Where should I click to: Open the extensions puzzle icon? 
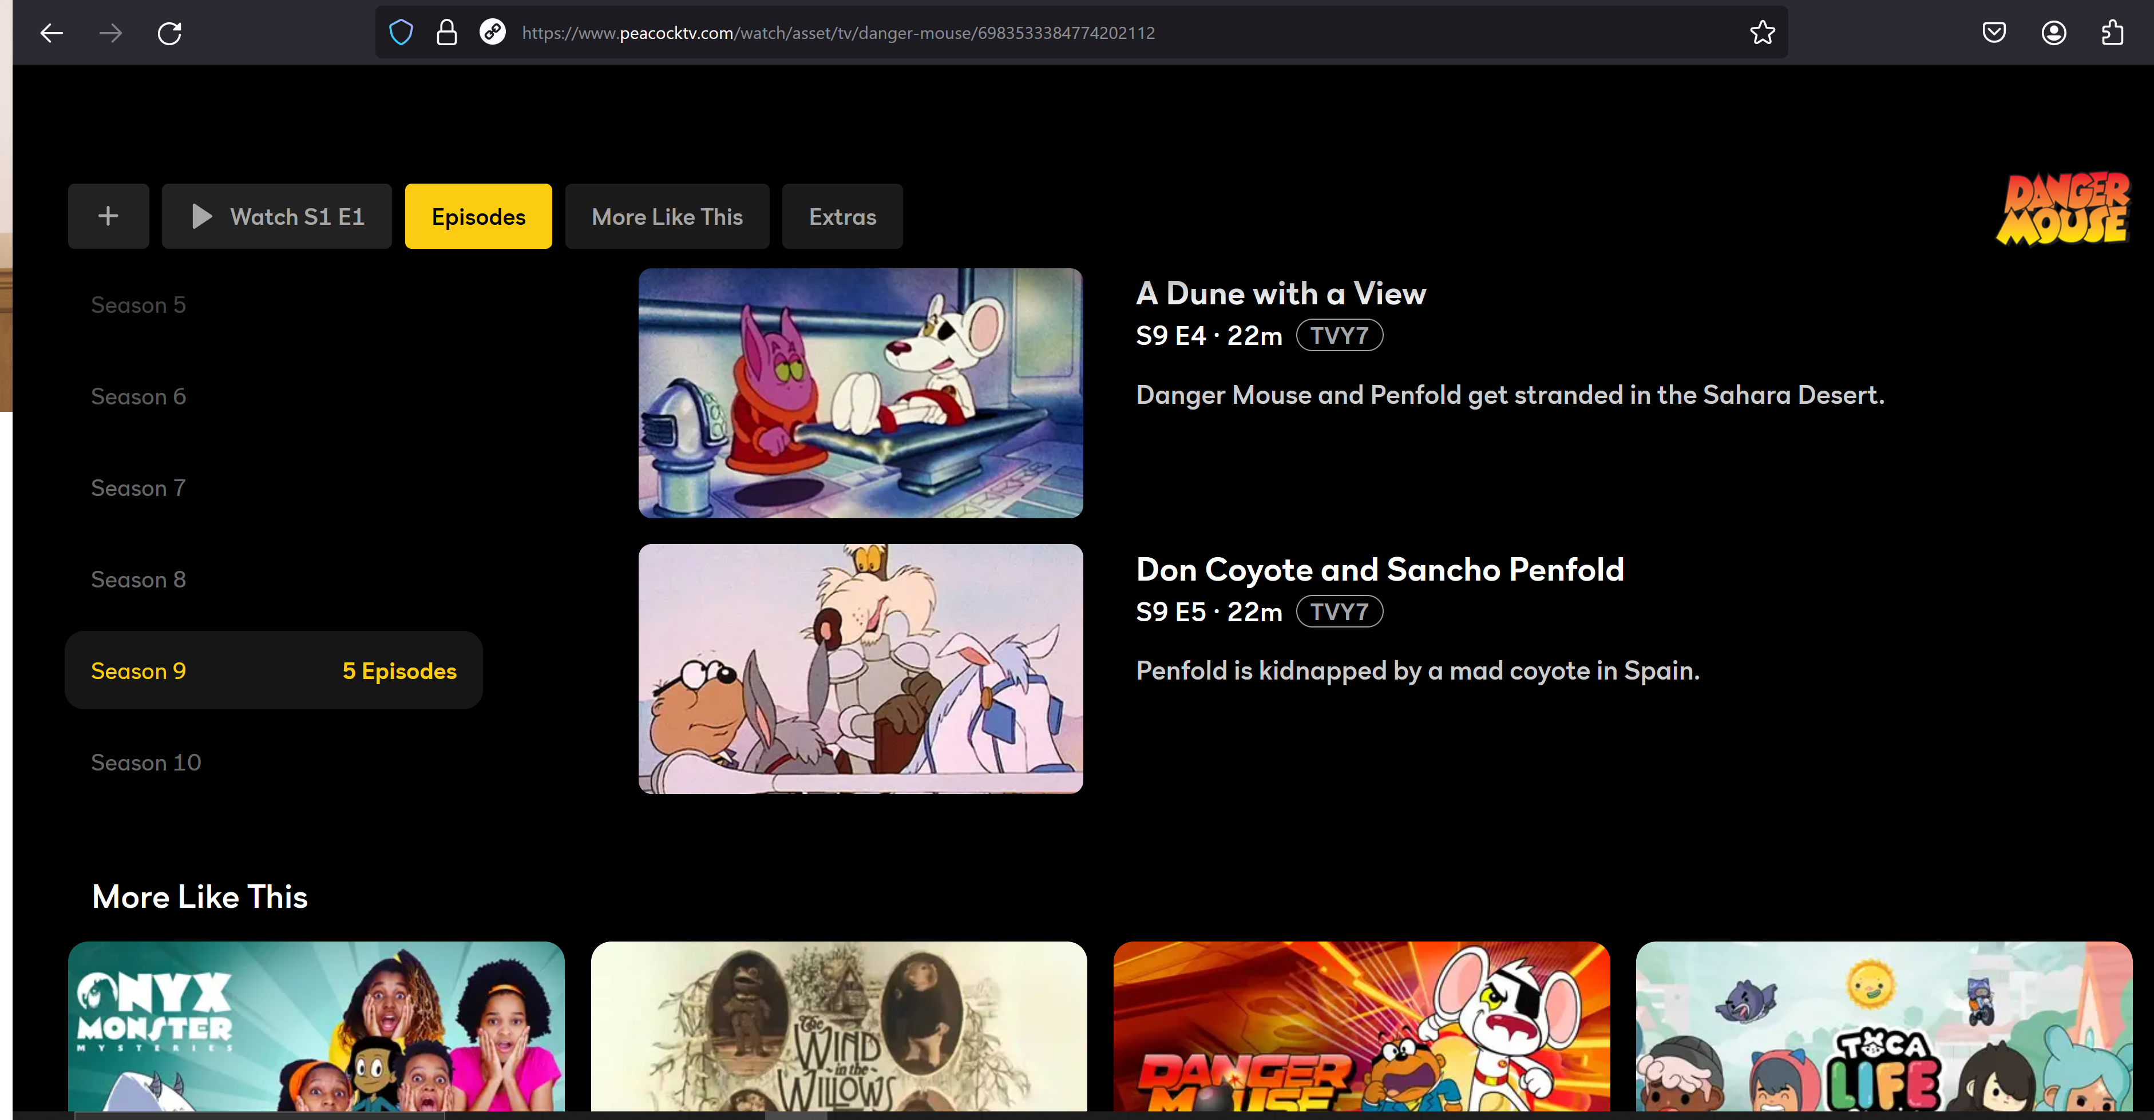[2113, 33]
